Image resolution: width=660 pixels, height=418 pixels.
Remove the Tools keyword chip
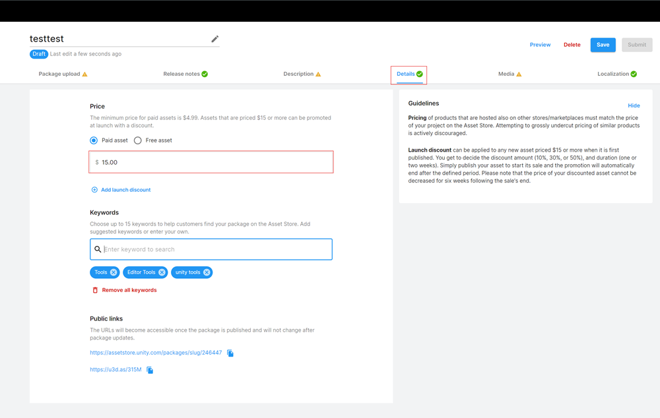(114, 272)
